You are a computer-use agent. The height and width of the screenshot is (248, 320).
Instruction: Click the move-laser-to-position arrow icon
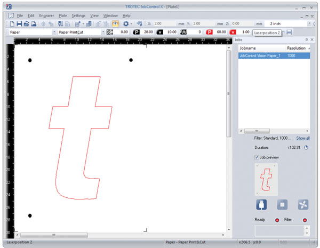(139, 23)
